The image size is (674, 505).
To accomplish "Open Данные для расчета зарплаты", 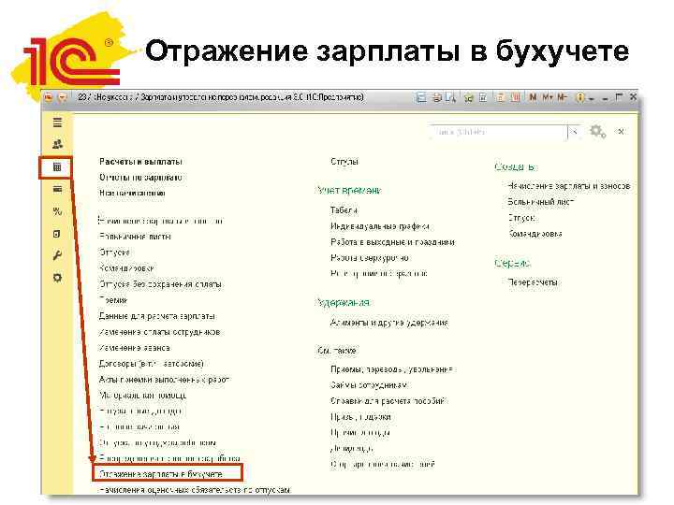I will point(157,316).
